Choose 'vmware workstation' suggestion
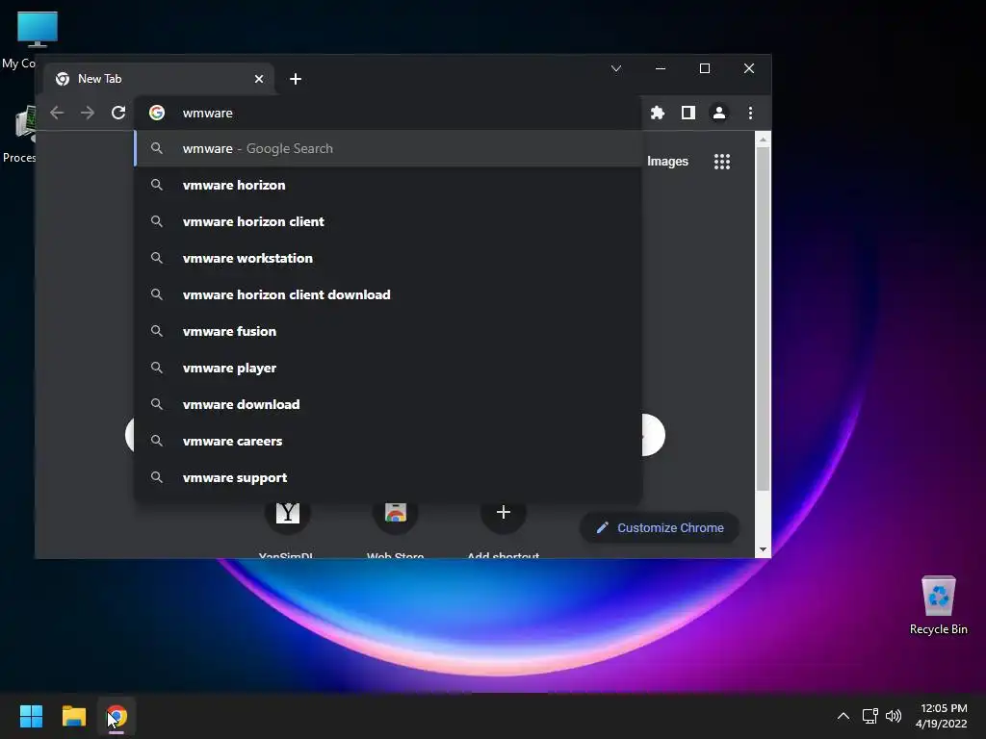This screenshot has height=739, width=986. click(388, 258)
